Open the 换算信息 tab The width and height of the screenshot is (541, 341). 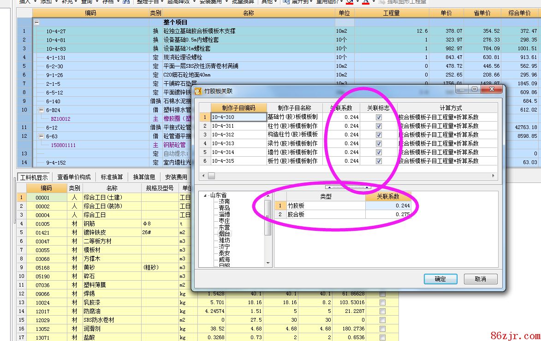point(144,177)
